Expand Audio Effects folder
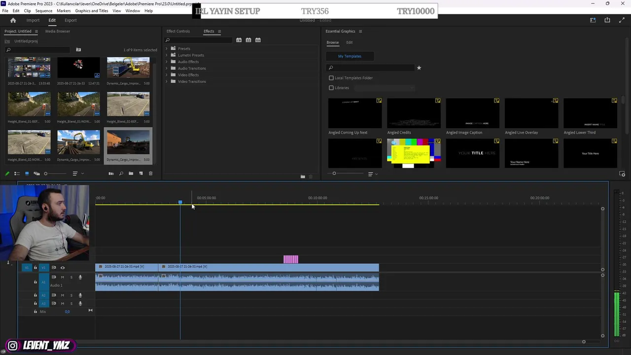The height and width of the screenshot is (355, 631). 166,62
